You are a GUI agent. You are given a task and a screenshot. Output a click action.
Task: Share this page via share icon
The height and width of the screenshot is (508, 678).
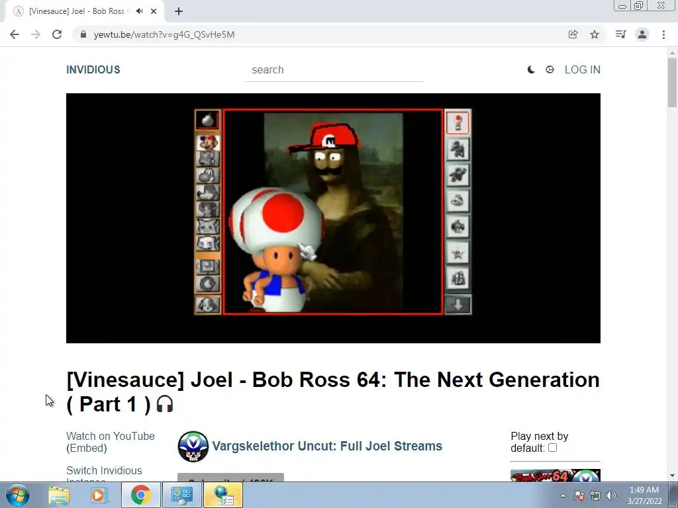point(573,34)
